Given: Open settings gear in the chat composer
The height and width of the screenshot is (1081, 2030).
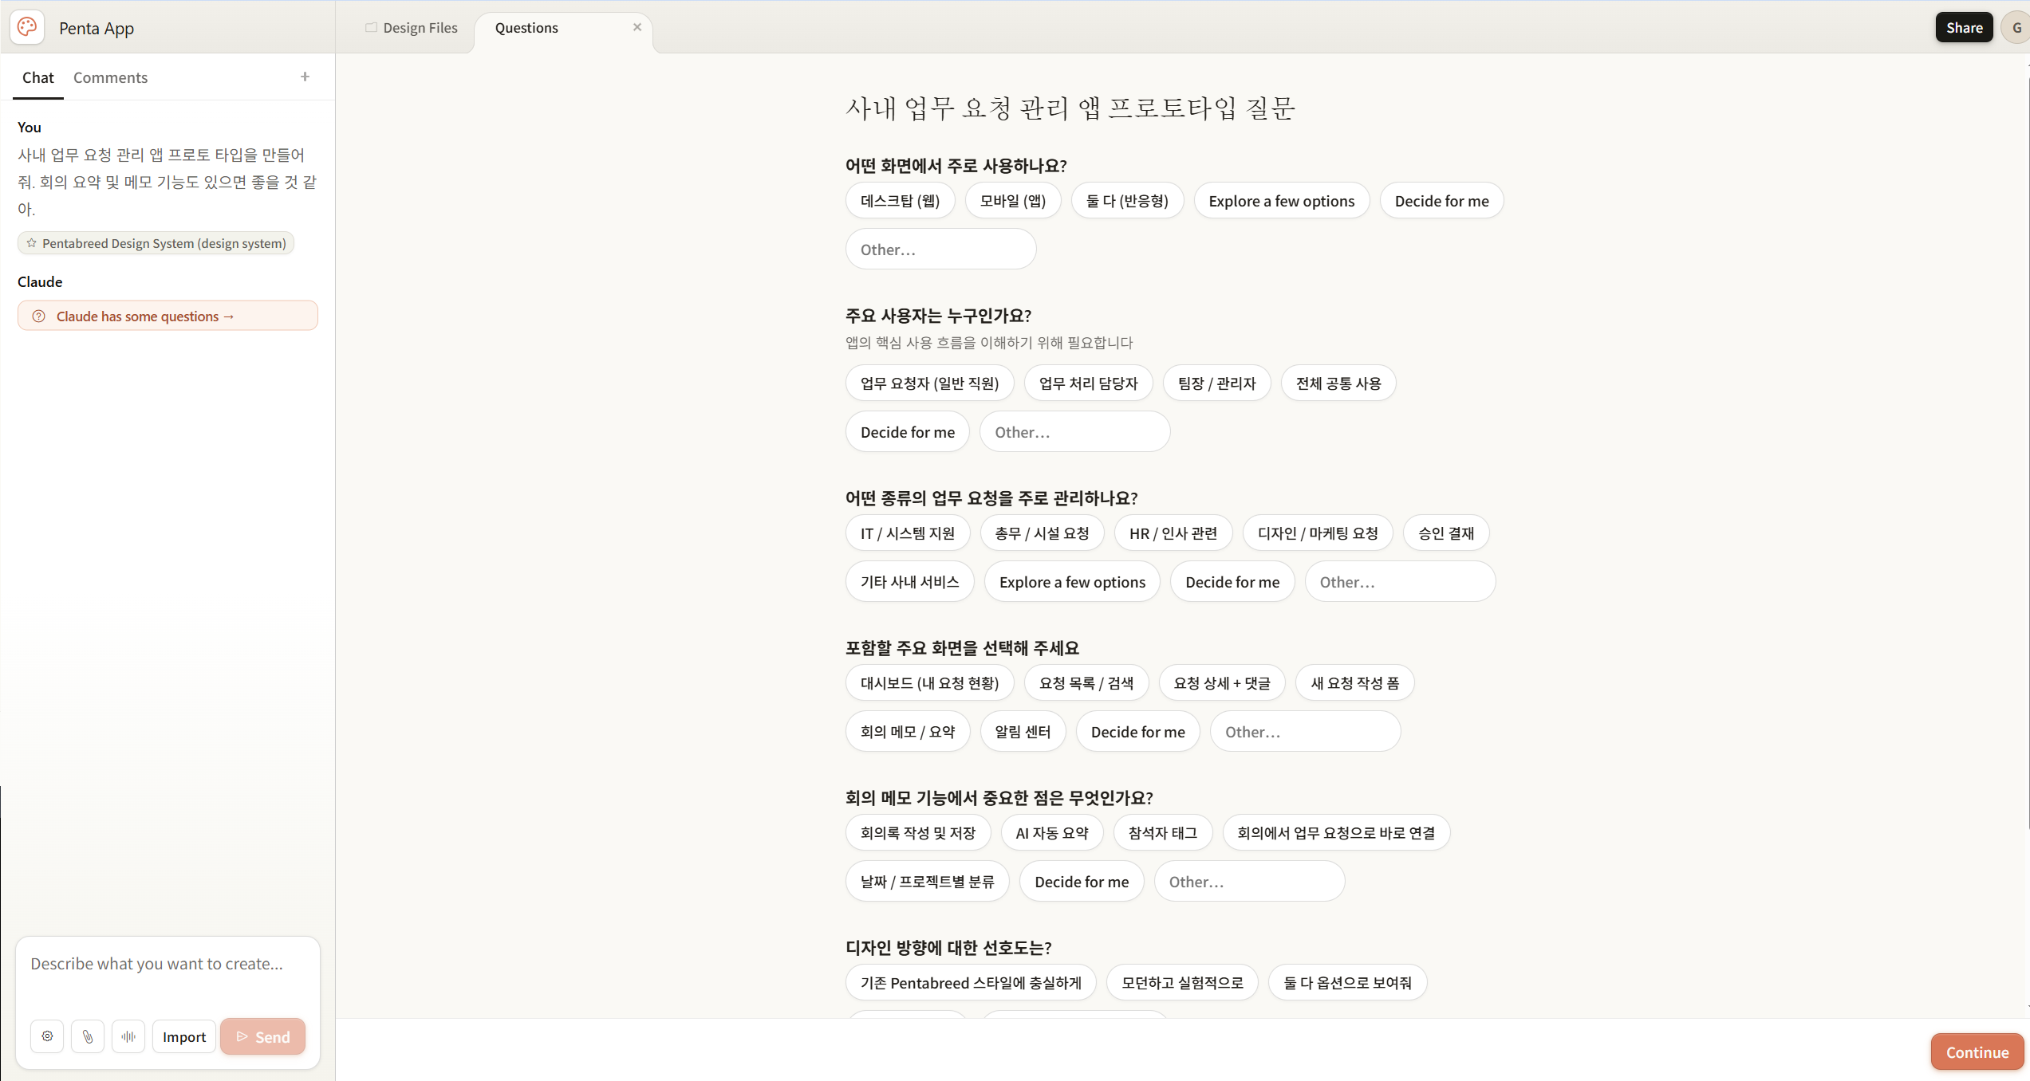Looking at the screenshot, I should pyautogui.click(x=48, y=1036).
